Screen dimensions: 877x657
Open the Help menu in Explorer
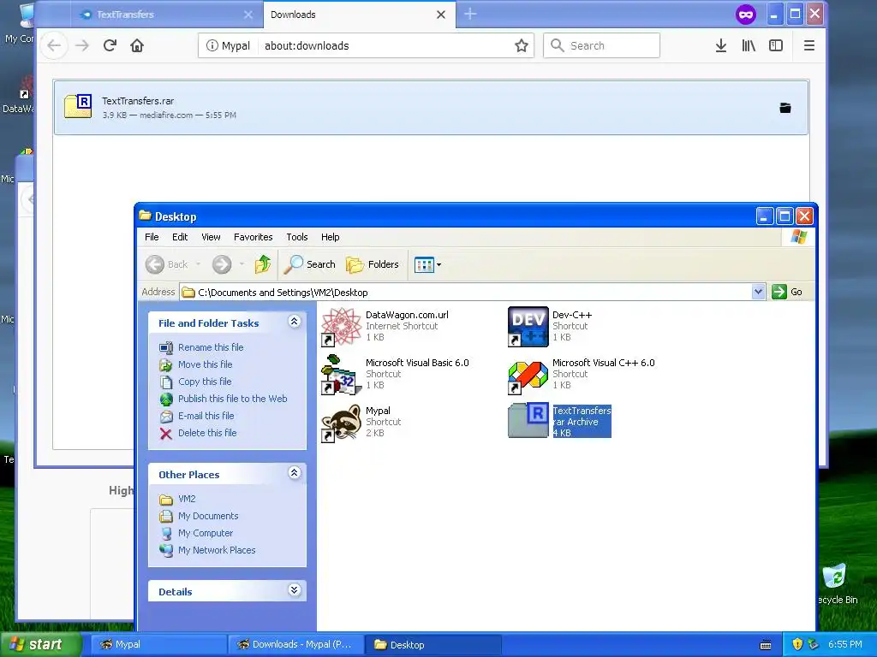point(330,237)
